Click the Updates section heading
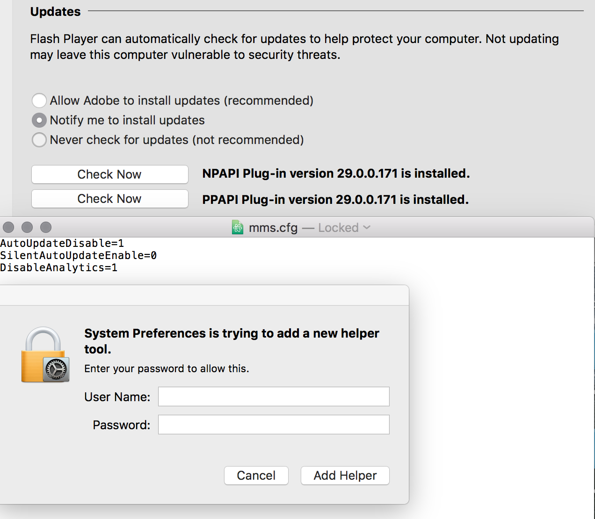This screenshot has height=519, width=595. click(55, 12)
